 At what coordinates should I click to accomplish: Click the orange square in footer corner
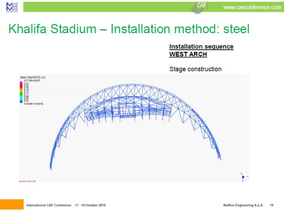tap(12, 205)
